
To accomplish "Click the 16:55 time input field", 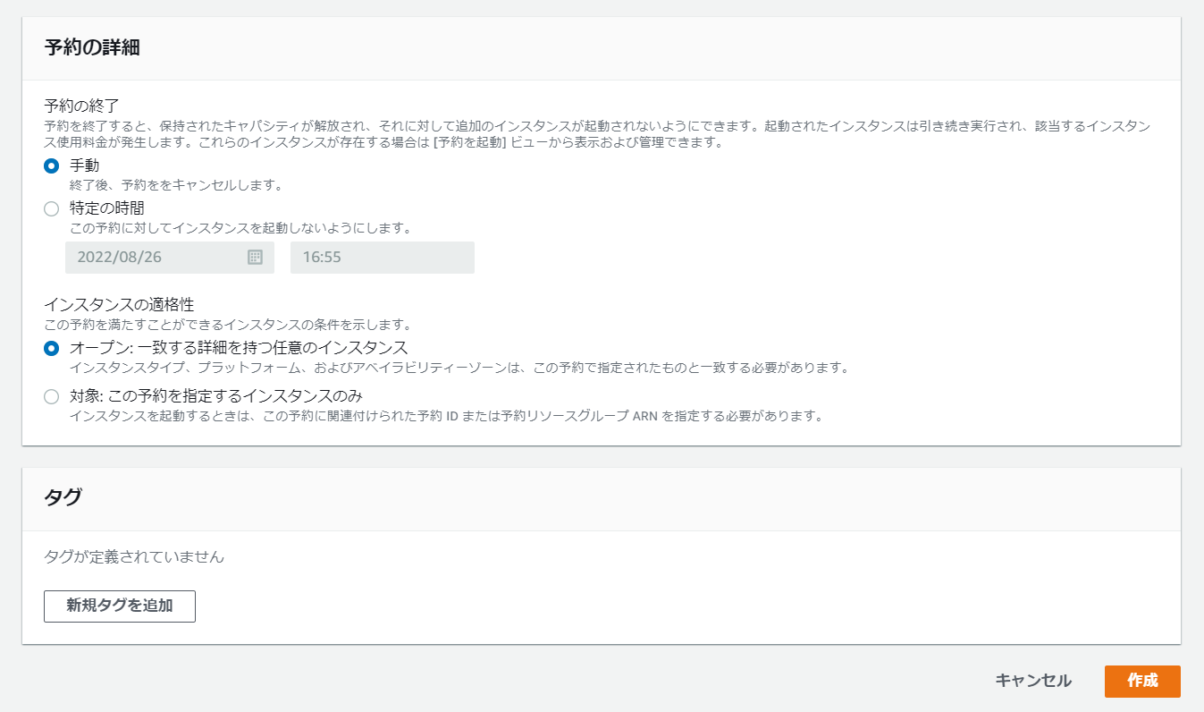I will pyautogui.click(x=382, y=258).
